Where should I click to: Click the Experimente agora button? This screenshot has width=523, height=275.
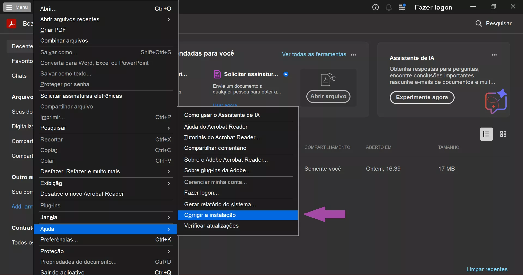click(x=422, y=98)
